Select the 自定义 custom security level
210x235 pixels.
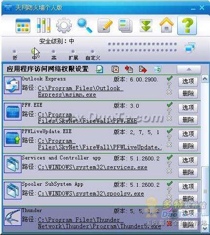pyautogui.click(x=92, y=52)
